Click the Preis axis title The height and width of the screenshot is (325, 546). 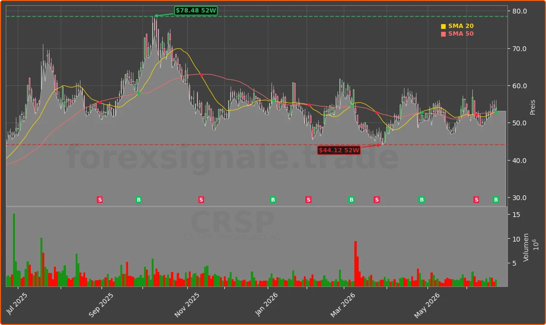(533, 108)
